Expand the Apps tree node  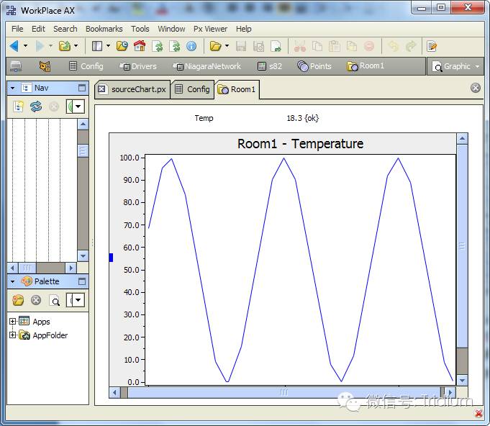click(x=12, y=321)
